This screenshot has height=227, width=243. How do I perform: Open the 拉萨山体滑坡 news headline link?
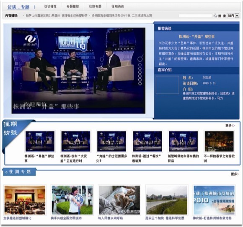57,15
